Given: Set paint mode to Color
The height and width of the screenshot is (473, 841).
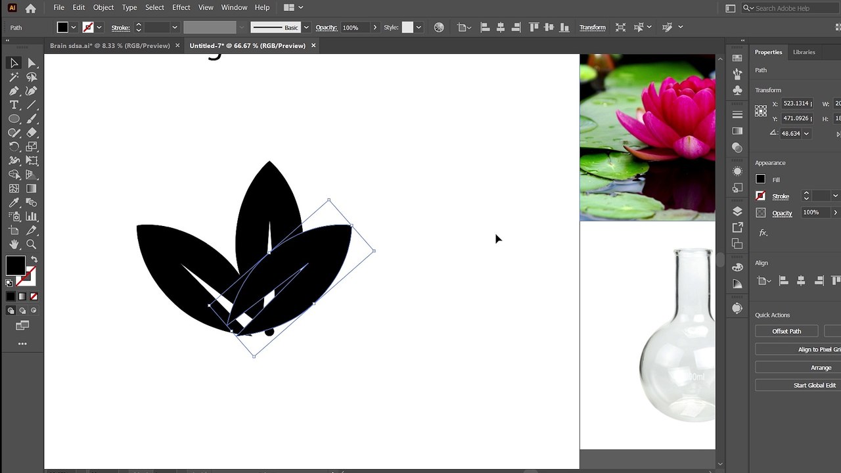Looking at the screenshot, I should [11, 297].
